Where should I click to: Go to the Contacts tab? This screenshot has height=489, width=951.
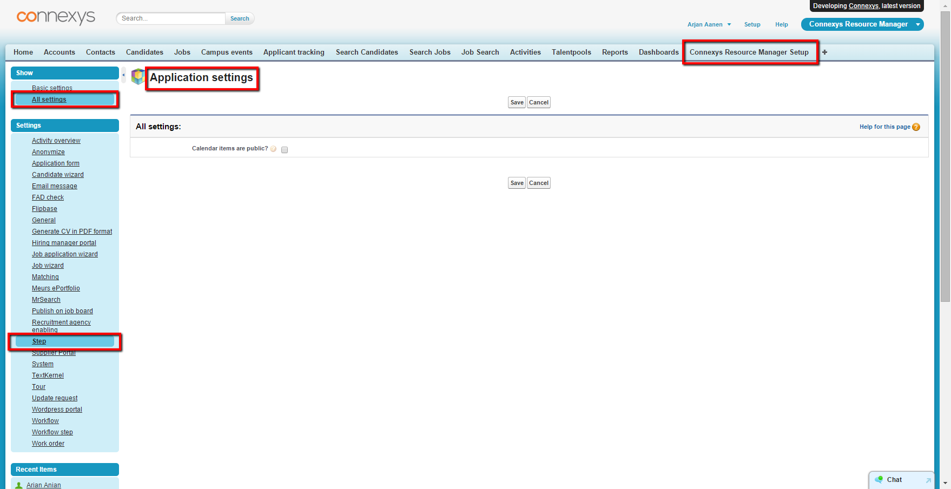(101, 52)
